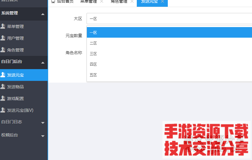Click user icon beside 发送元宝 sidebar item
This screenshot has height=160, width=252.
3,75
